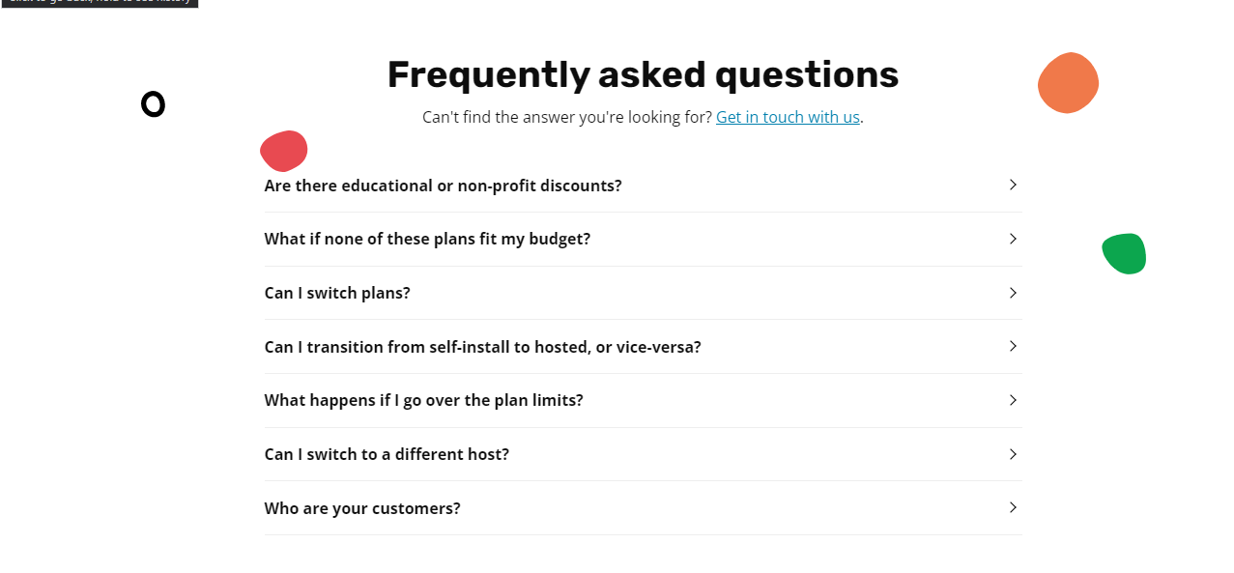Click the chevron beside the discounts question

click(1013, 185)
